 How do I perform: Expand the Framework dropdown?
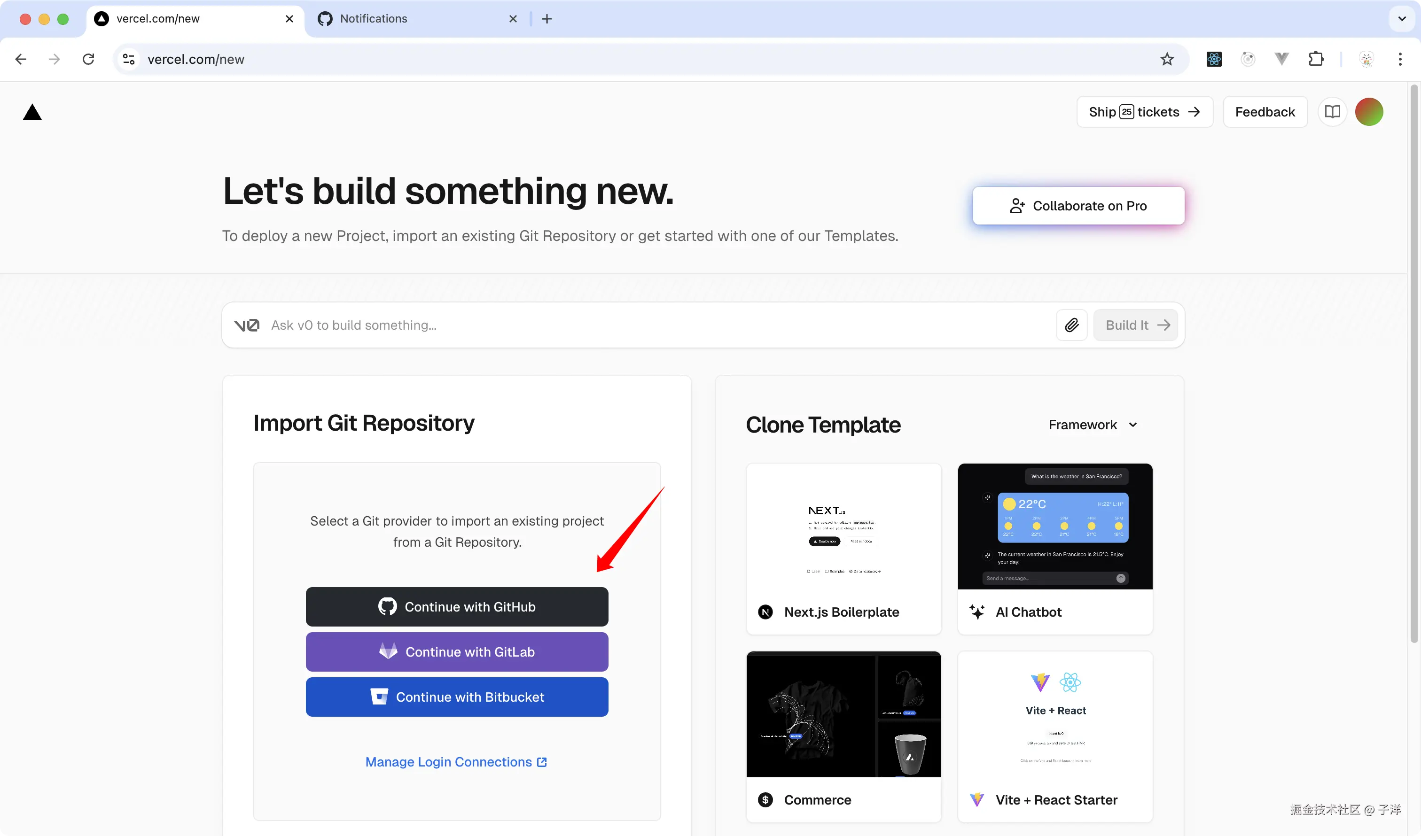[1092, 425]
